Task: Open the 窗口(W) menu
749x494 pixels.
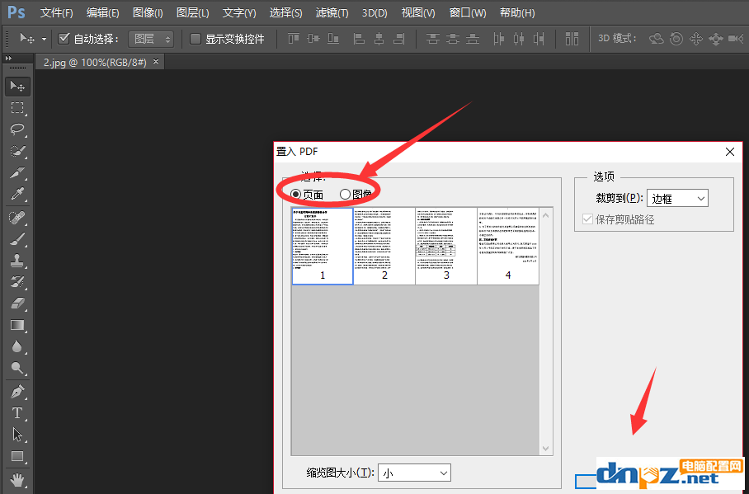Action: (x=468, y=13)
